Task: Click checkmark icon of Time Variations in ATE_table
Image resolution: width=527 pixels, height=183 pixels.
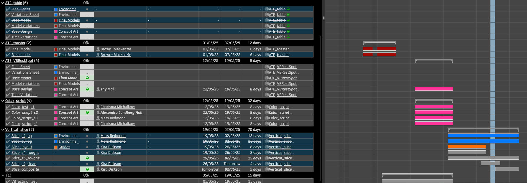Action: point(8,37)
